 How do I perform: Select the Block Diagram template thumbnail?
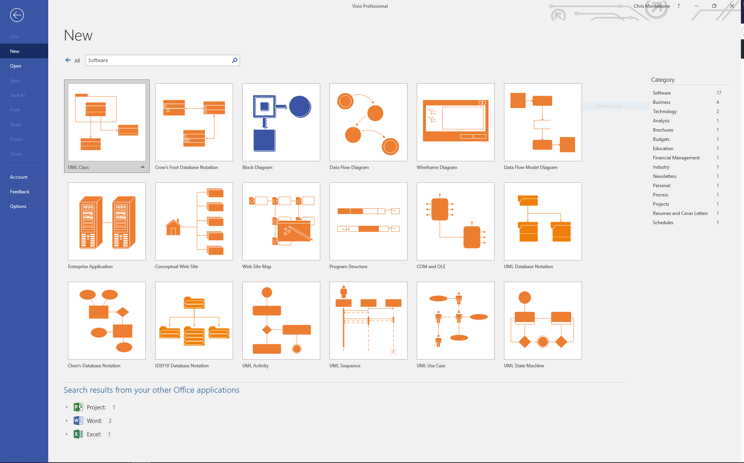[281, 122]
